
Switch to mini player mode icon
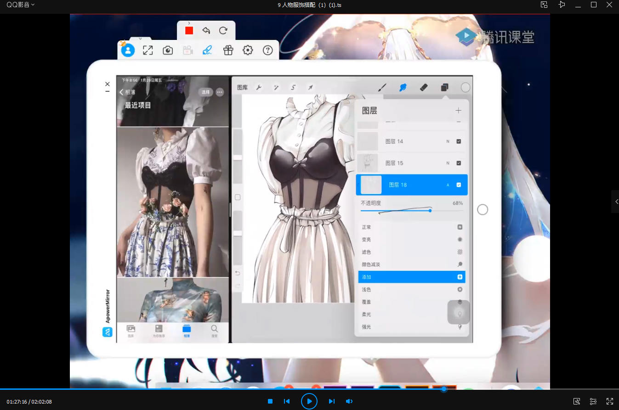coord(544,5)
